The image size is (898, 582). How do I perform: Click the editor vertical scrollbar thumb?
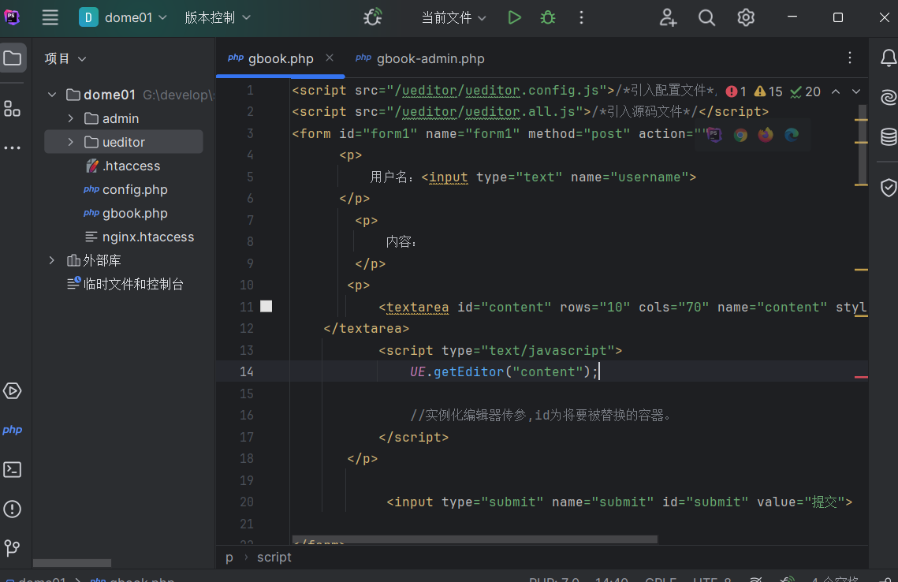[x=863, y=144]
